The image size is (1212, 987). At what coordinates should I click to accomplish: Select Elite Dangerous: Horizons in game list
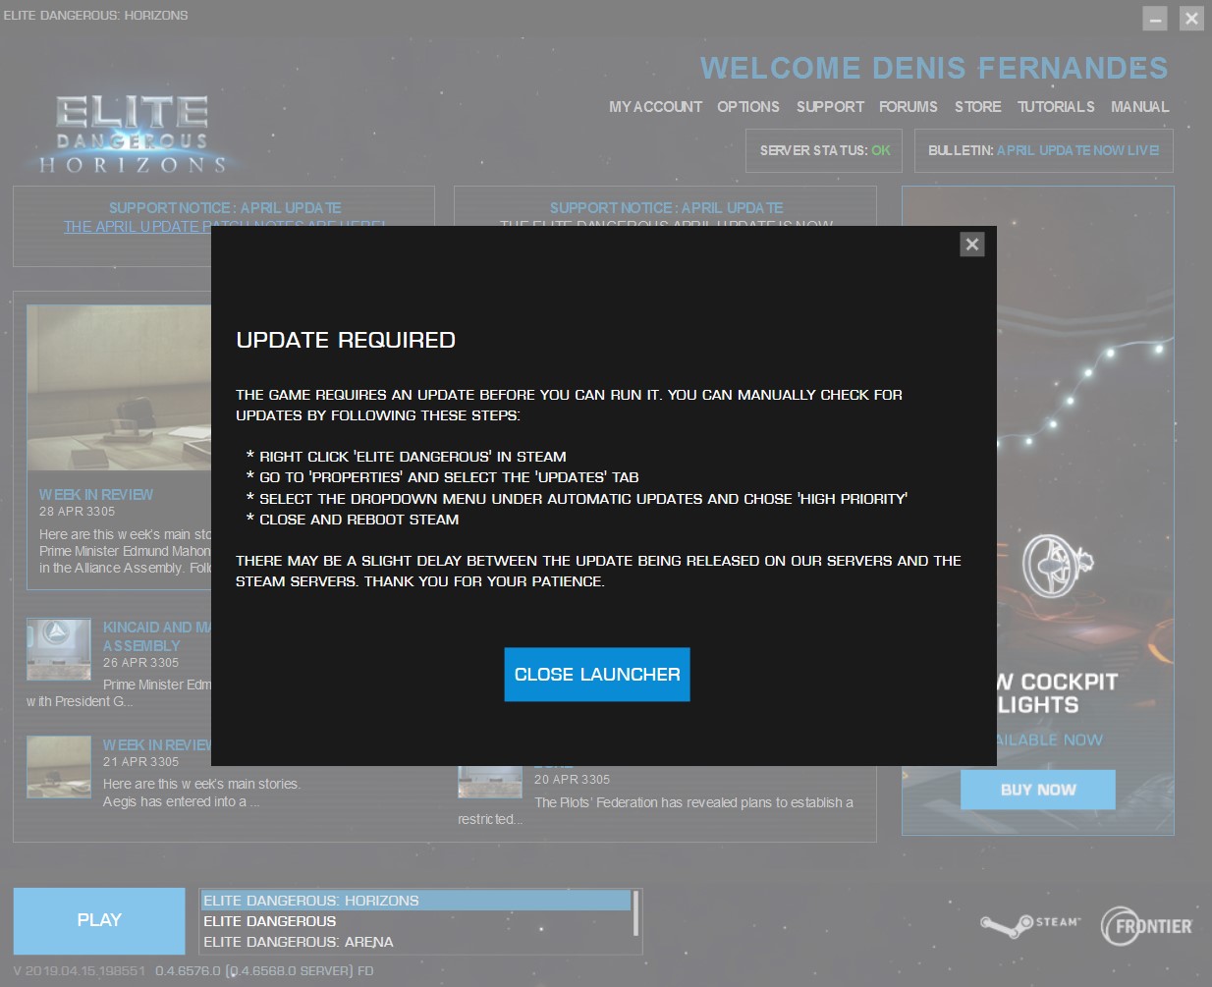click(x=416, y=901)
